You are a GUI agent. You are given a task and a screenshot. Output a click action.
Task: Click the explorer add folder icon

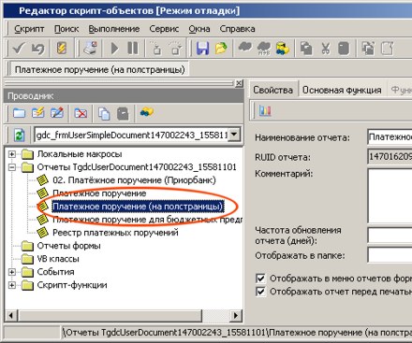(x=19, y=113)
